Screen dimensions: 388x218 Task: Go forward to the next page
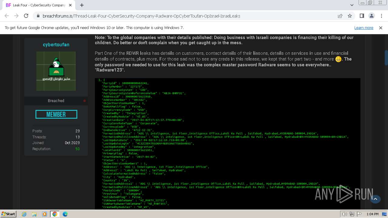coord(16,16)
